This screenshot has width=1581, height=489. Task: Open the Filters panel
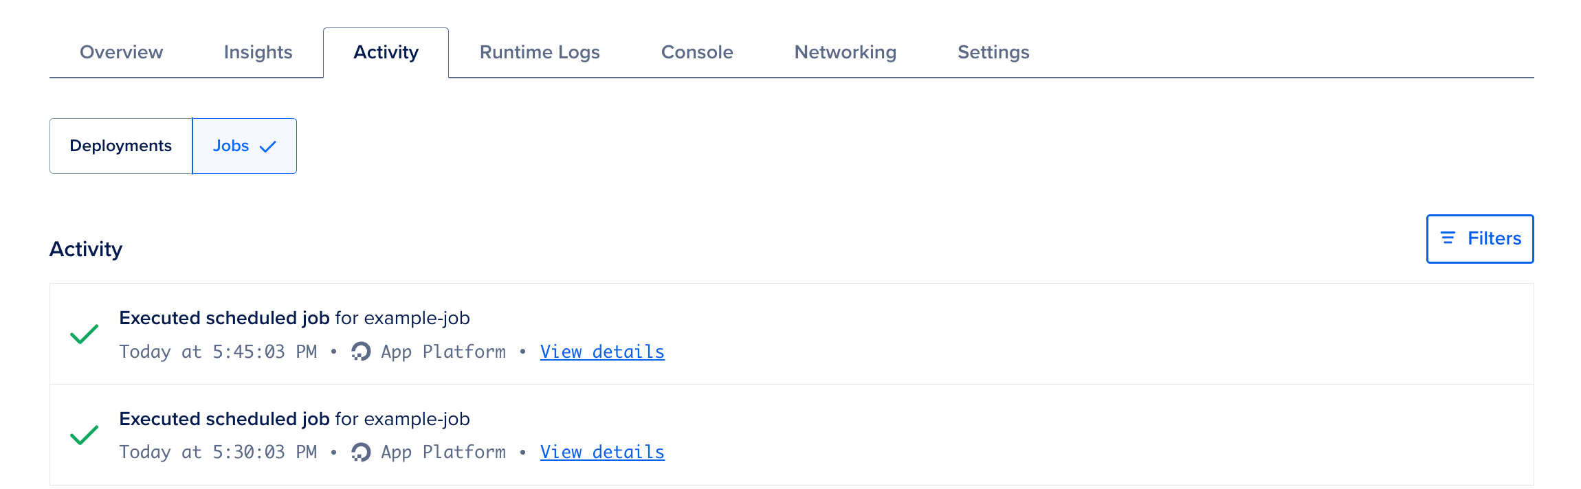[x=1479, y=238]
